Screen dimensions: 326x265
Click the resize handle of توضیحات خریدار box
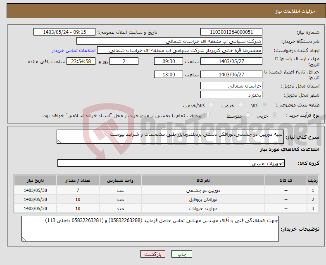click(24, 239)
